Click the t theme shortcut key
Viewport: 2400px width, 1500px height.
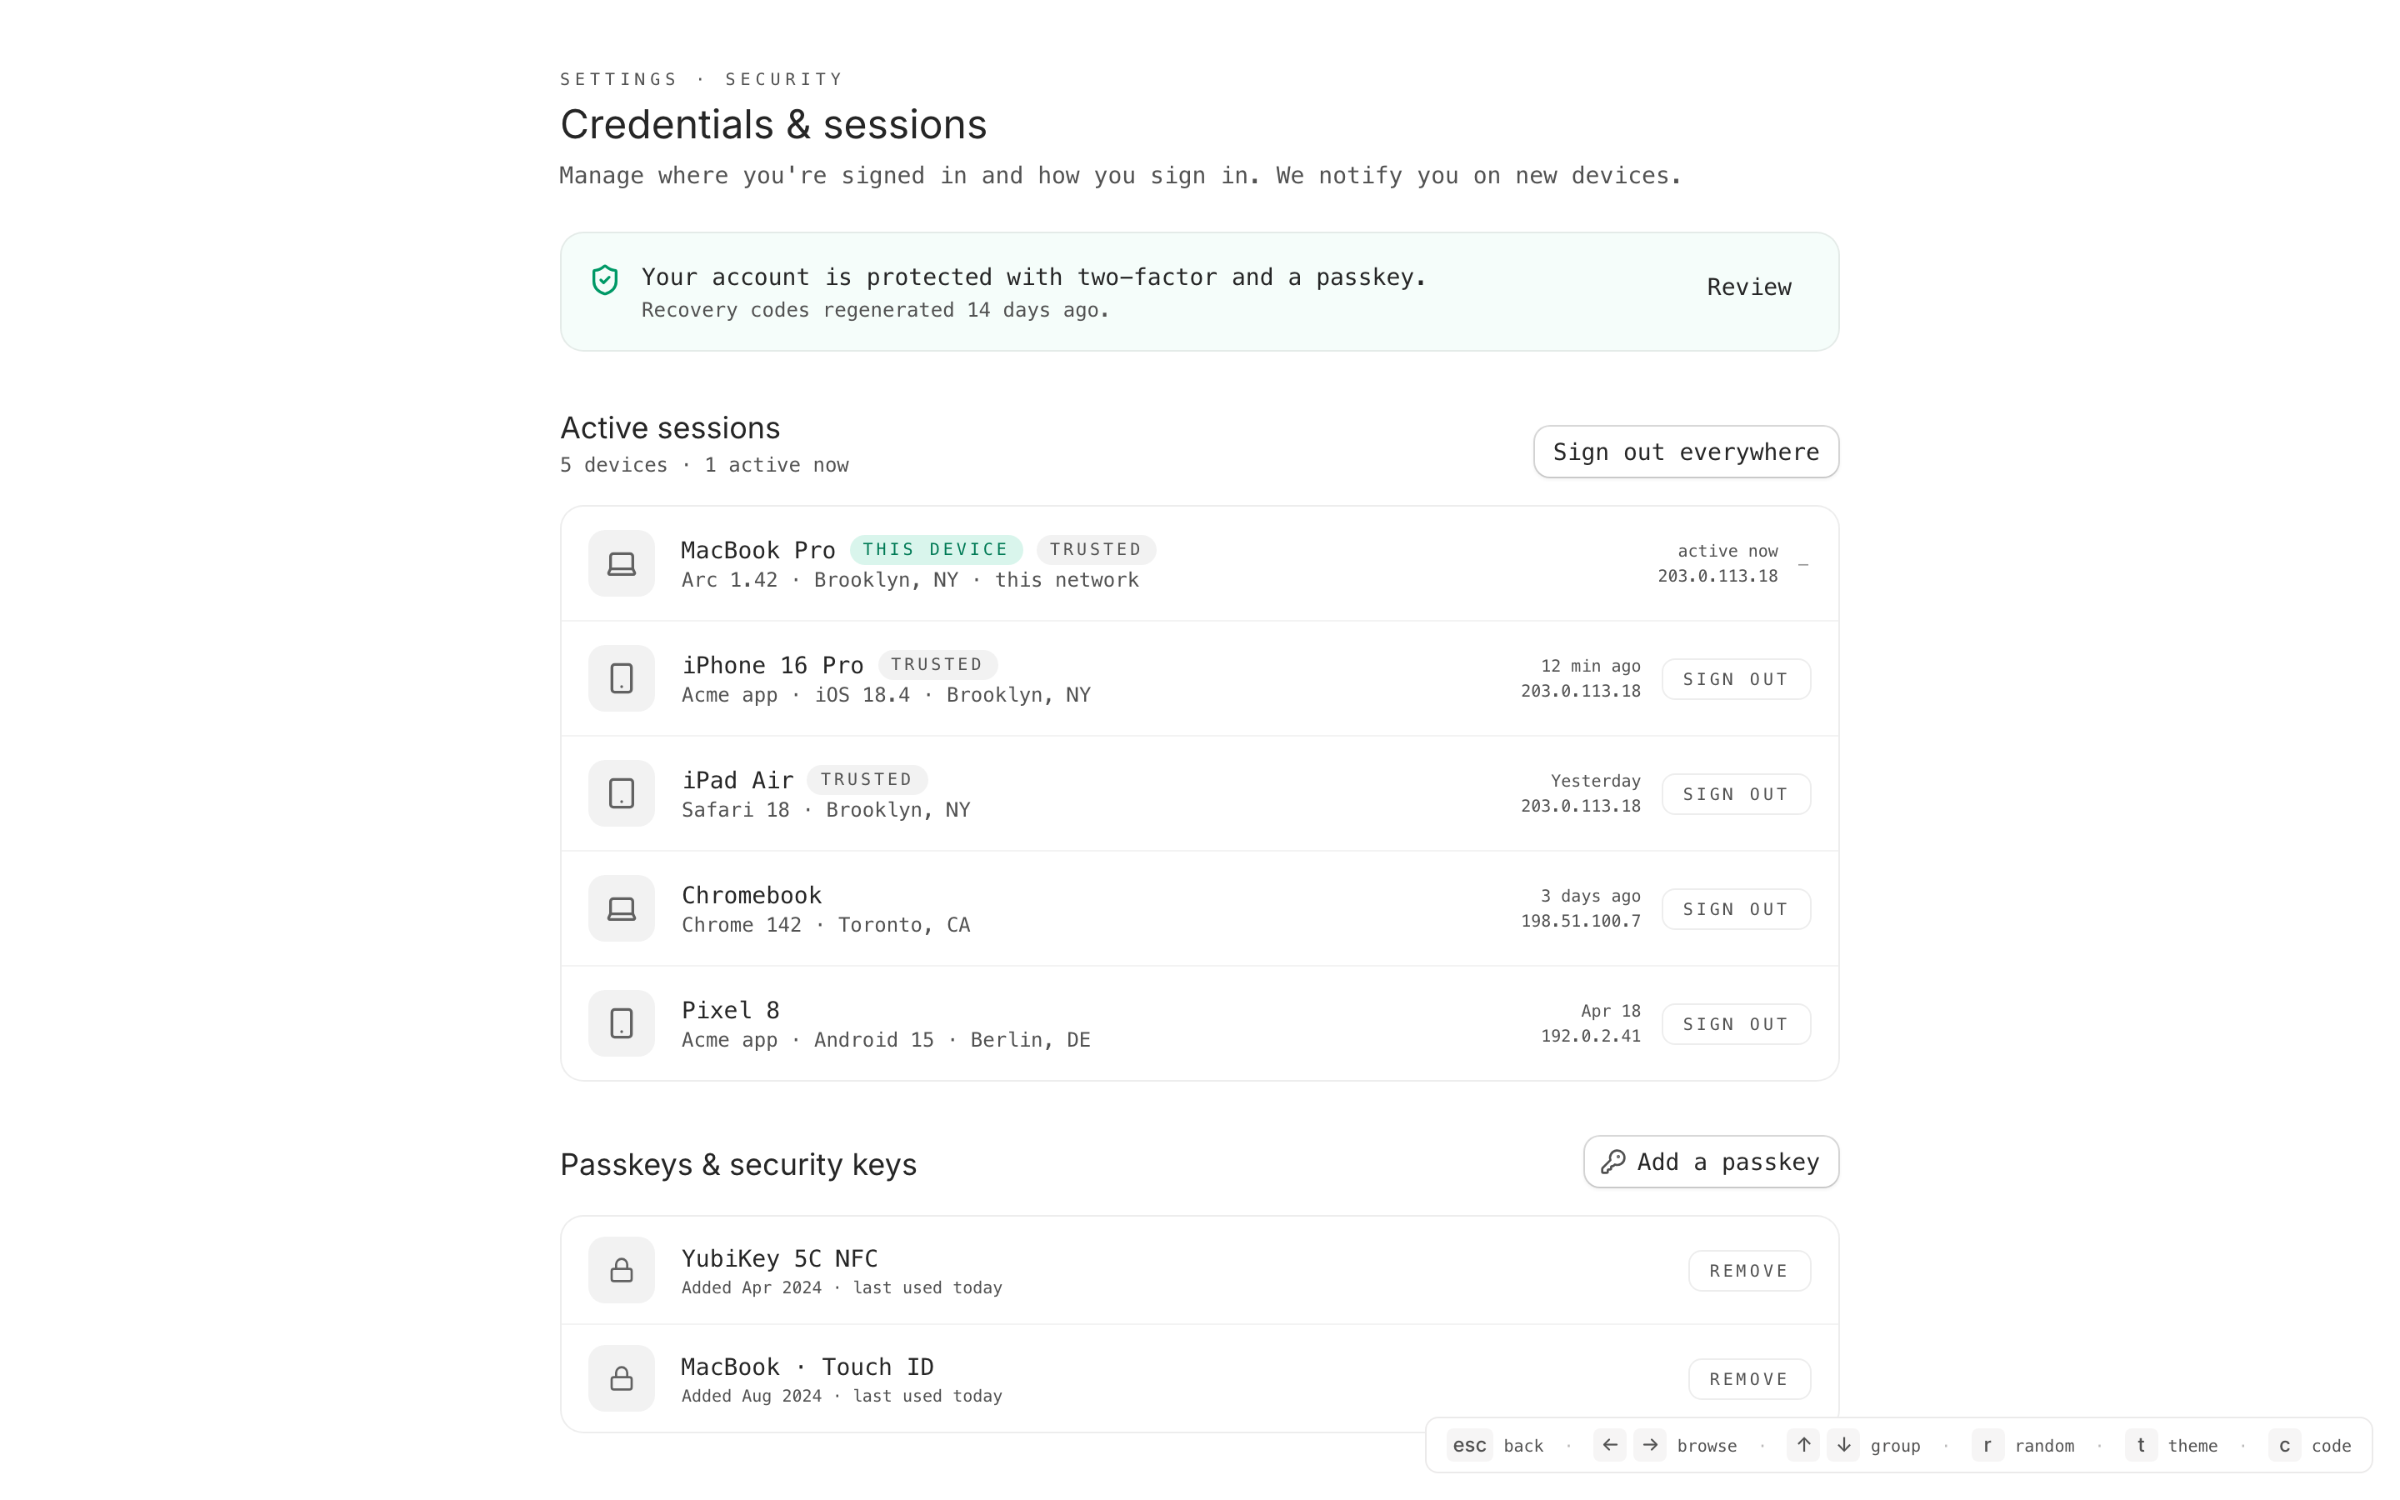2140,1446
